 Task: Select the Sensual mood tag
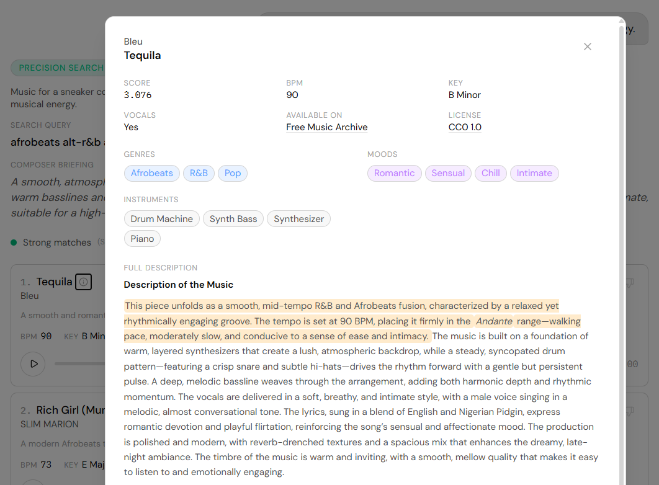[x=448, y=174]
